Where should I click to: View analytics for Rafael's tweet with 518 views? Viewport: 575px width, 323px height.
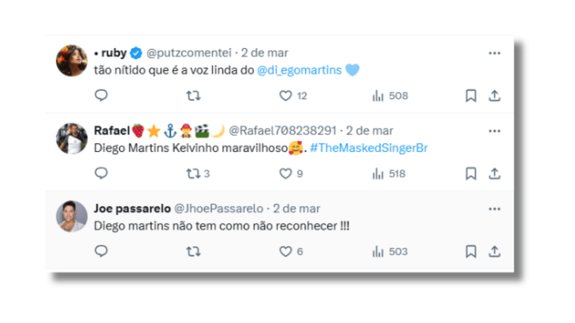coord(380,173)
